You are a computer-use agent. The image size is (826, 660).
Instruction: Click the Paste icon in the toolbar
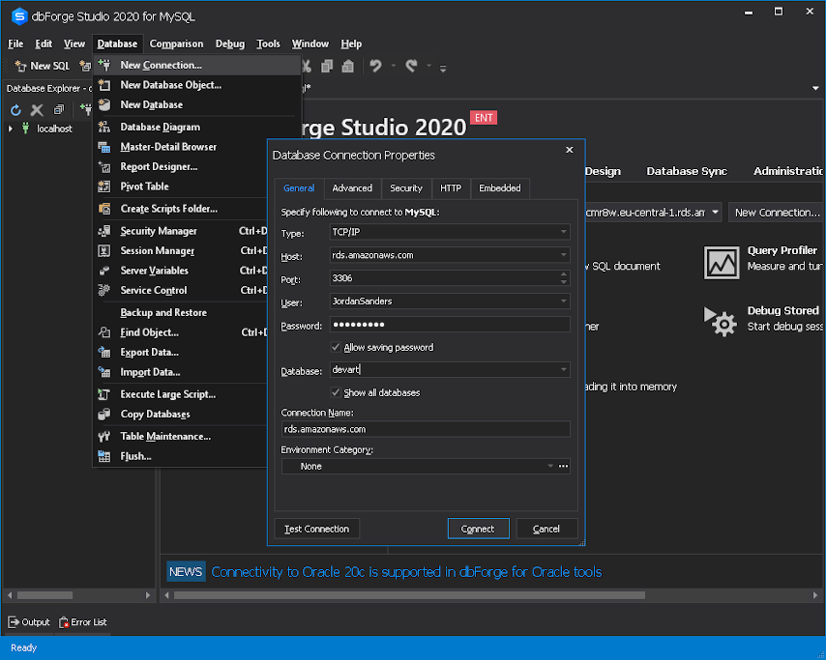(x=347, y=66)
